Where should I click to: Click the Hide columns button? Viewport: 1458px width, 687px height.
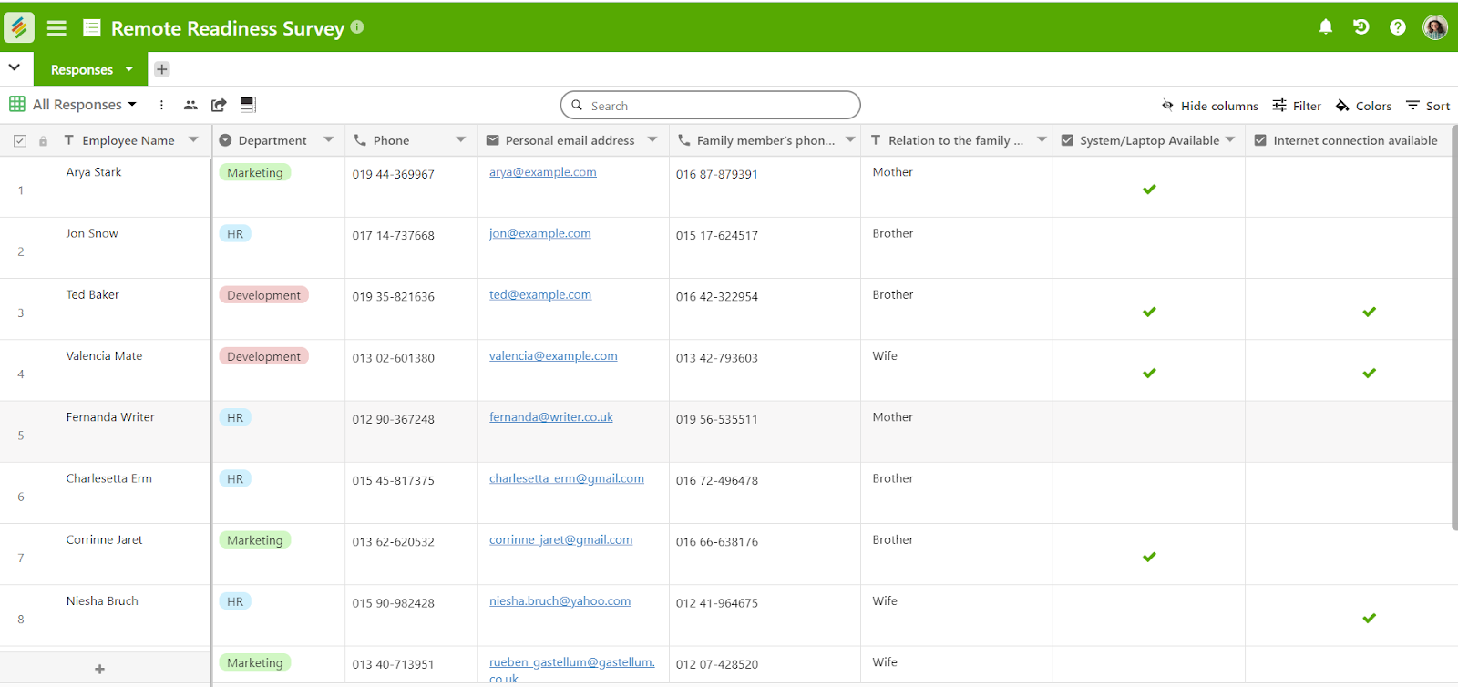[x=1210, y=106]
